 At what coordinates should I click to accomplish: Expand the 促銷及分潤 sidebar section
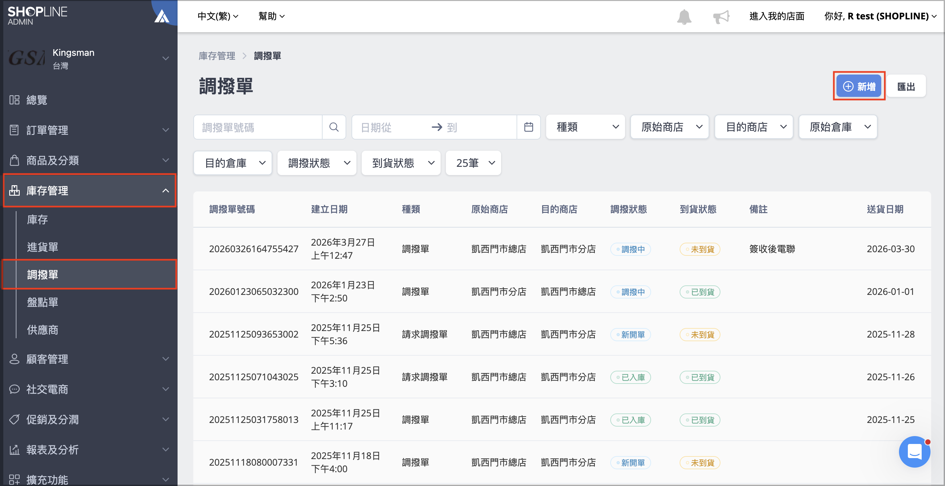(166, 419)
